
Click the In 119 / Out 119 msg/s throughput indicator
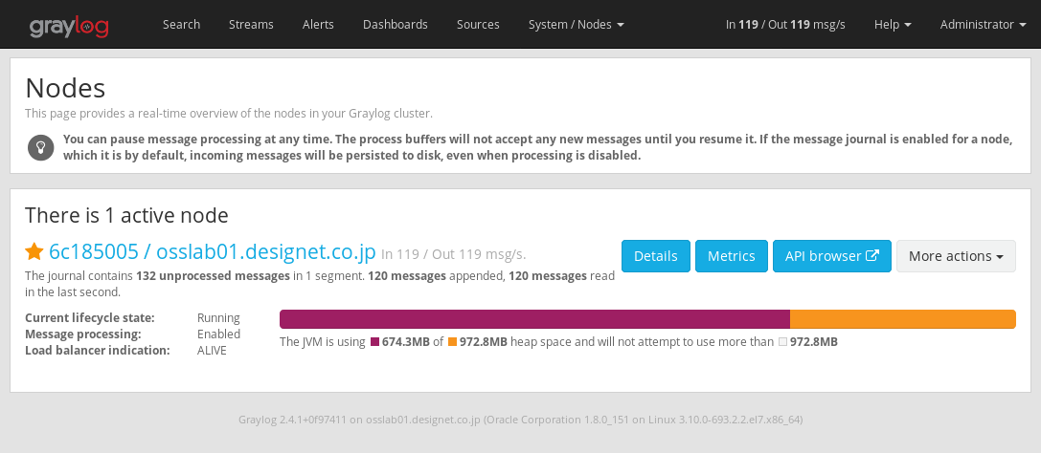pyautogui.click(x=785, y=25)
